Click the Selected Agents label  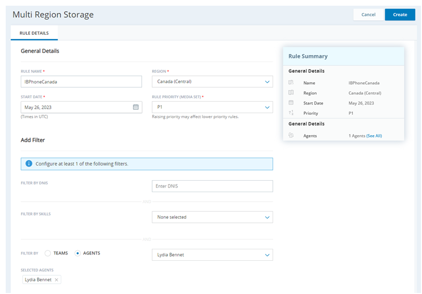coord(37,270)
